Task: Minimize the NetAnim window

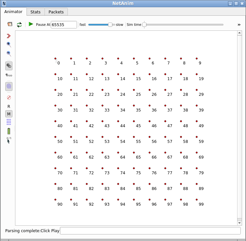Action: click(230, 4)
